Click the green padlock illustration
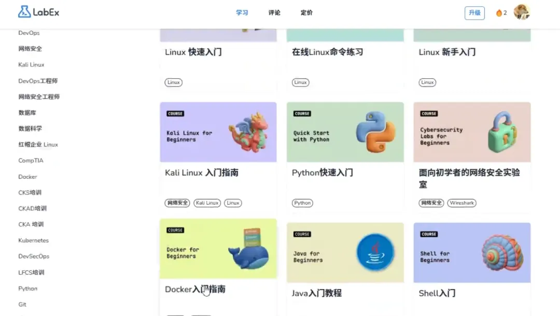This screenshot has height=316, width=560. click(x=502, y=132)
